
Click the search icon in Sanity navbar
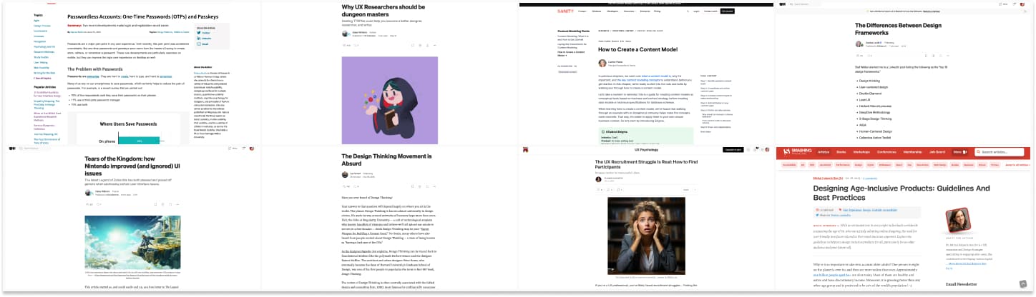(688, 11)
